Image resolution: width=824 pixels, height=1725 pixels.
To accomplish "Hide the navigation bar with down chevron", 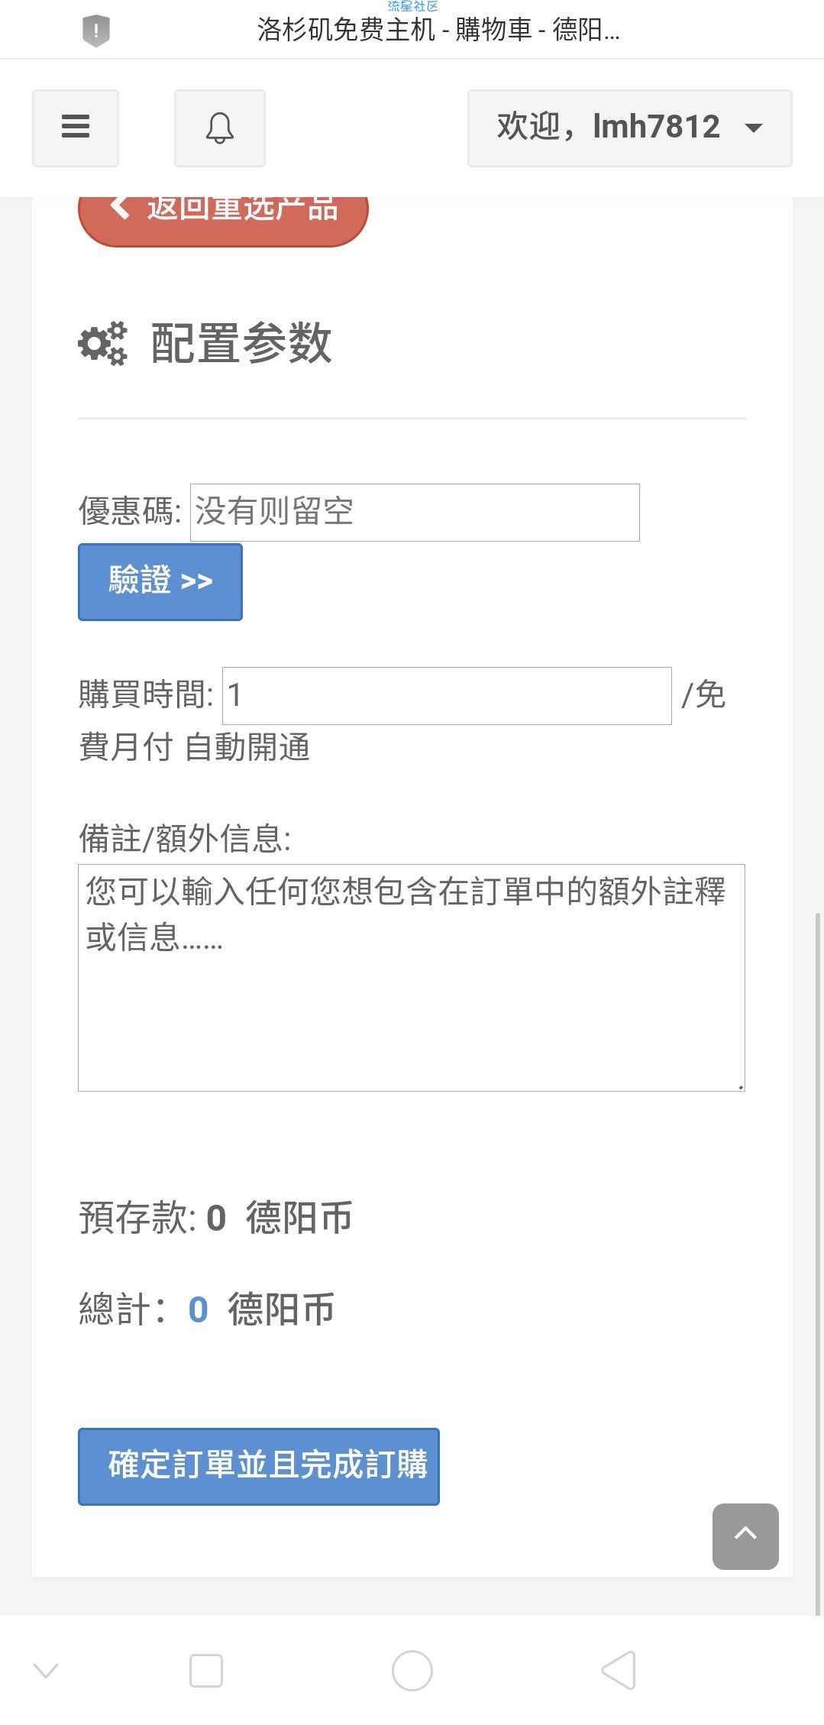I will coord(46,1671).
